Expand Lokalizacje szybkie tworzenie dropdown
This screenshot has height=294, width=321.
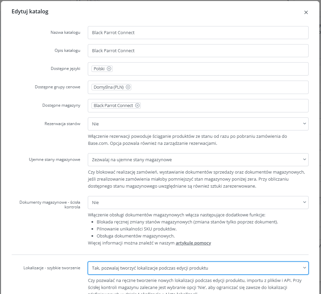click(x=198, y=268)
